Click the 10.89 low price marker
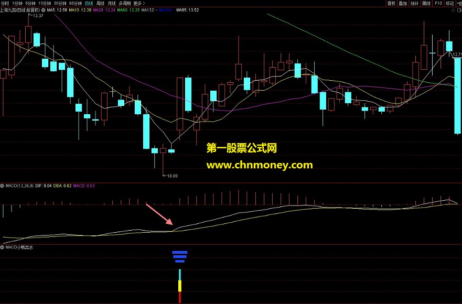This screenshot has width=462, height=304. pos(170,176)
